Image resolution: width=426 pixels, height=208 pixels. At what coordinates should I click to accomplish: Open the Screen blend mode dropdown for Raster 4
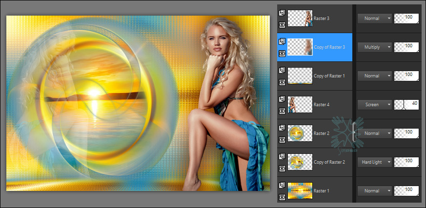[x=375, y=105]
